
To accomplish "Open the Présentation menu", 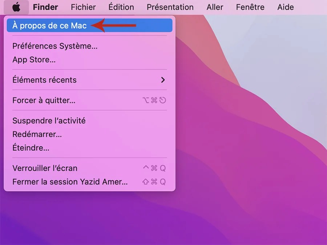I will (x=170, y=7).
